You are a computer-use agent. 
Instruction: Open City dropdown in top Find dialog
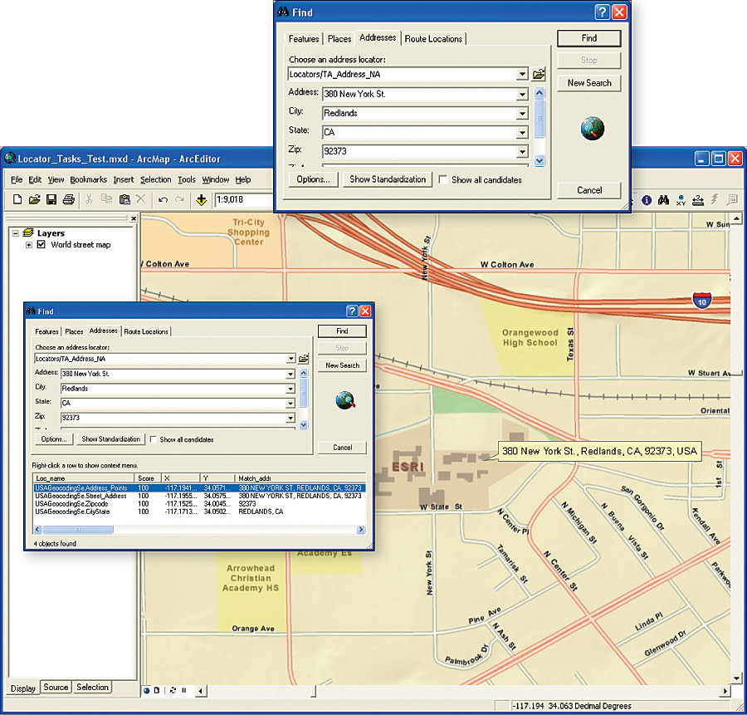523,114
